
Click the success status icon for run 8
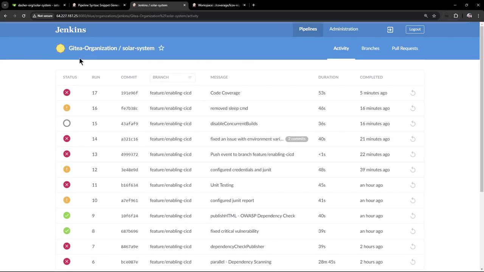(x=67, y=231)
